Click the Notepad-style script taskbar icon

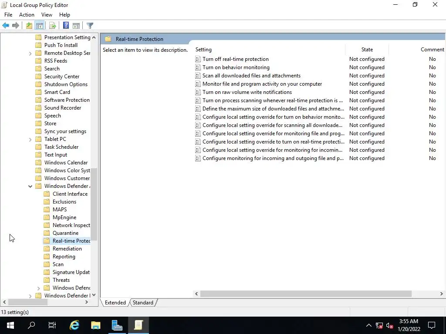[x=138, y=325]
